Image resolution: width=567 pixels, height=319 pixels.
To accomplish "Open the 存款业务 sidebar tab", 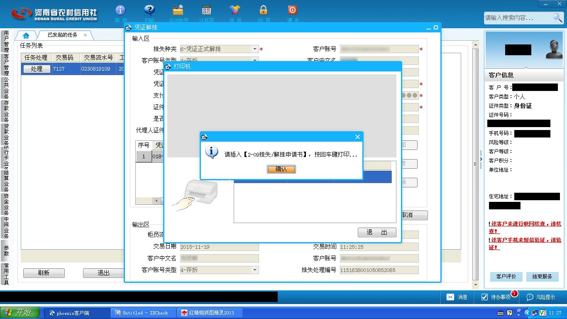I will click(x=6, y=111).
